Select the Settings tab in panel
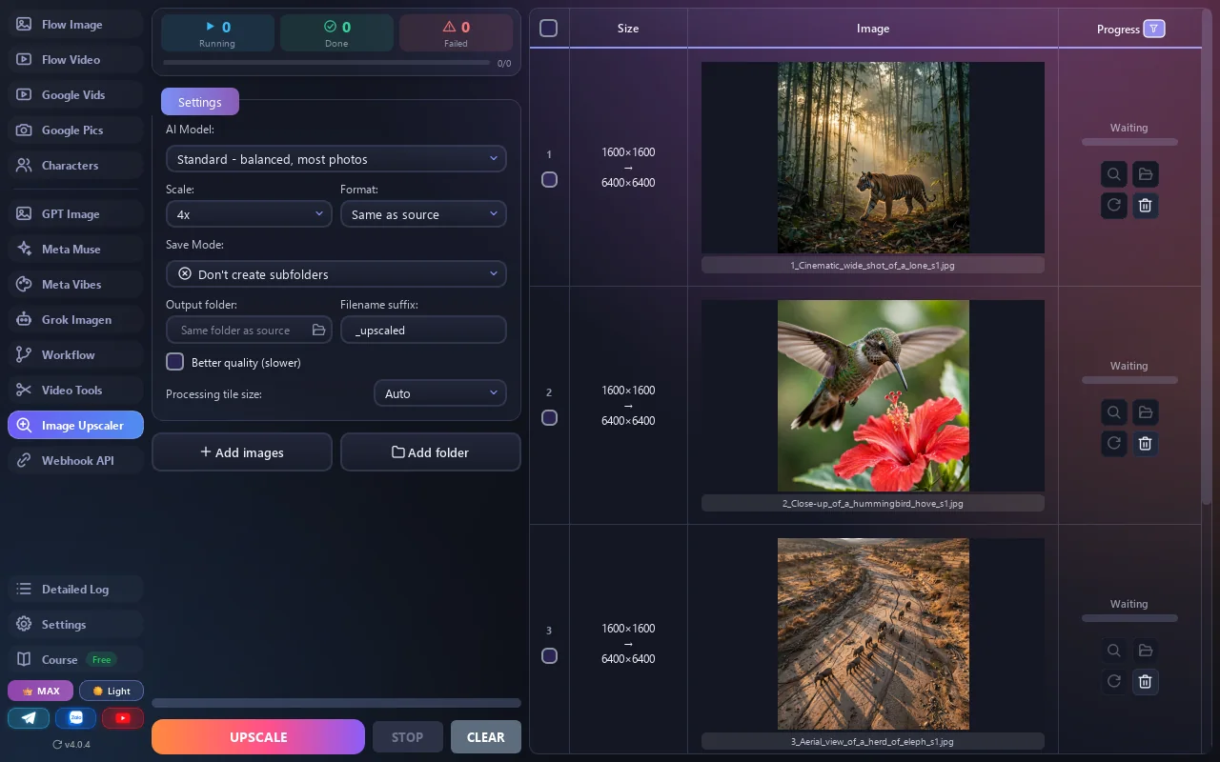The image size is (1220, 762). coord(200,102)
